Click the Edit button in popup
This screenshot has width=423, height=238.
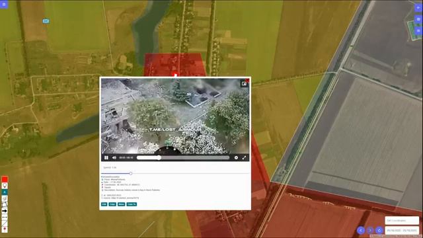pyautogui.click(x=104, y=204)
